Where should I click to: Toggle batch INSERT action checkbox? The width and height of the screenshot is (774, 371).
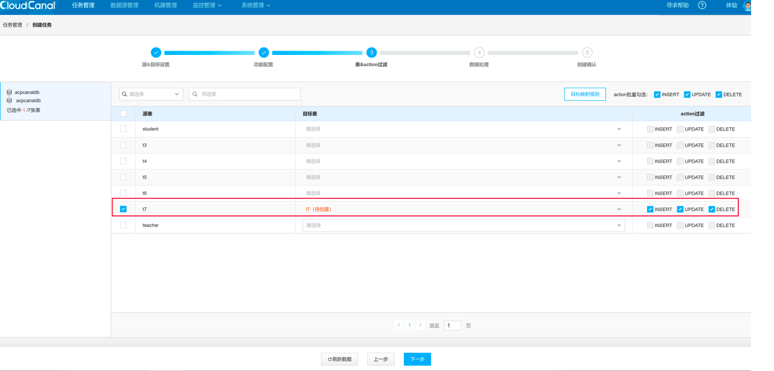tap(657, 94)
